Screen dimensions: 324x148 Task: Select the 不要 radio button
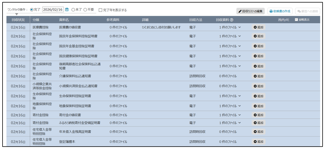click(x=85, y=10)
